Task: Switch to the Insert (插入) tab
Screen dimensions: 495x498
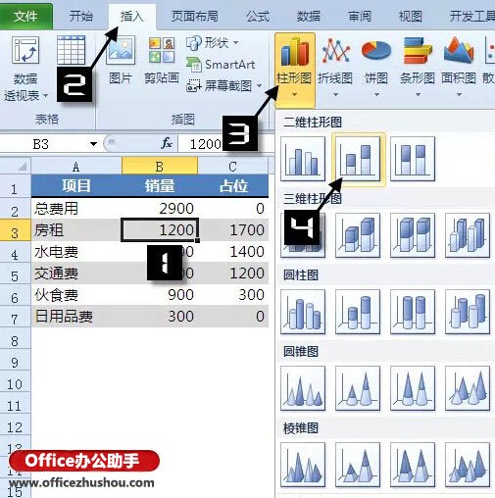Action: pyautogui.click(x=132, y=16)
